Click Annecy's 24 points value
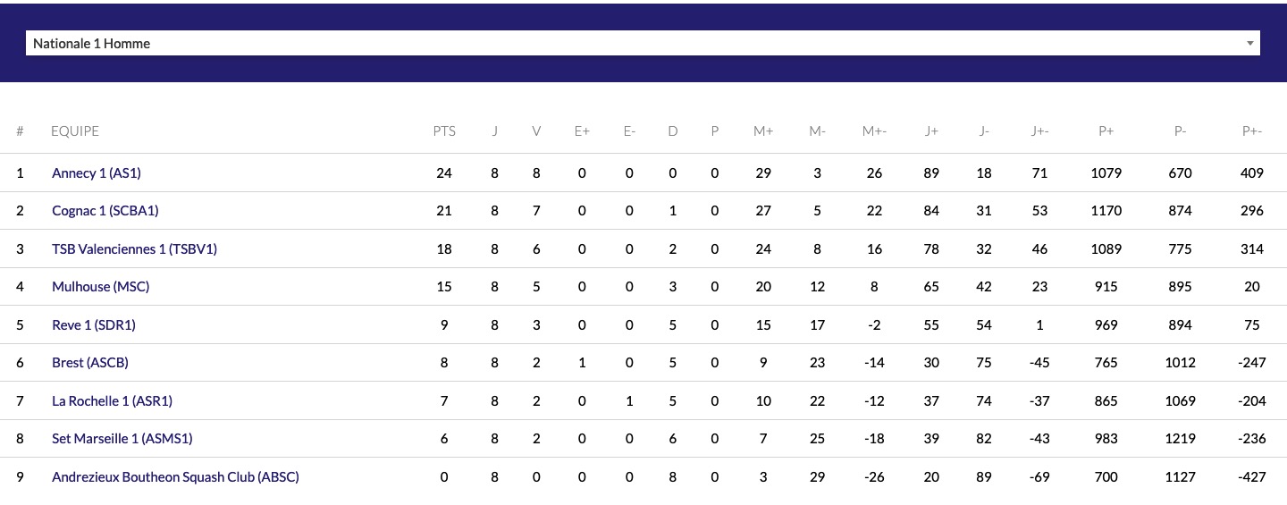This screenshot has width=1287, height=505. click(444, 173)
